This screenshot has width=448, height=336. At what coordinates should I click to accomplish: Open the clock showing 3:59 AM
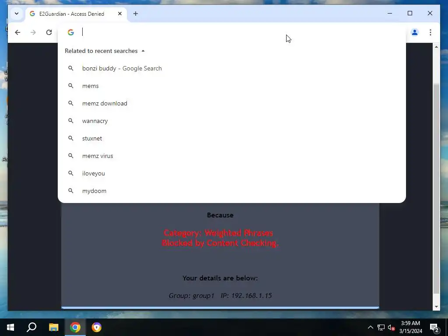coord(410,327)
